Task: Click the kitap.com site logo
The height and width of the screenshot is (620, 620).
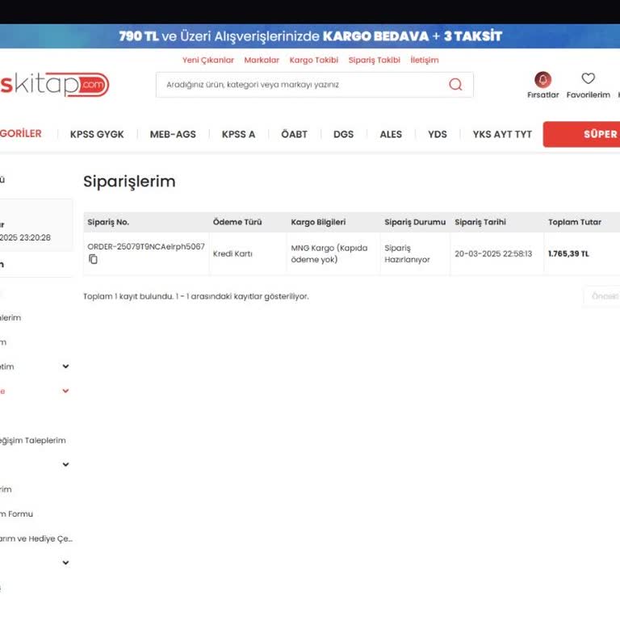Action: pyautogui.click(x=55, y=84)
